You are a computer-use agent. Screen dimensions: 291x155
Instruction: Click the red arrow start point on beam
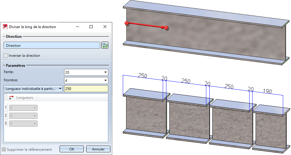pyautogui.click(x=126, y=23)
